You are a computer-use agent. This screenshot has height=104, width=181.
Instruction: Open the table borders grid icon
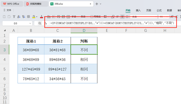(x=28, y=17)
